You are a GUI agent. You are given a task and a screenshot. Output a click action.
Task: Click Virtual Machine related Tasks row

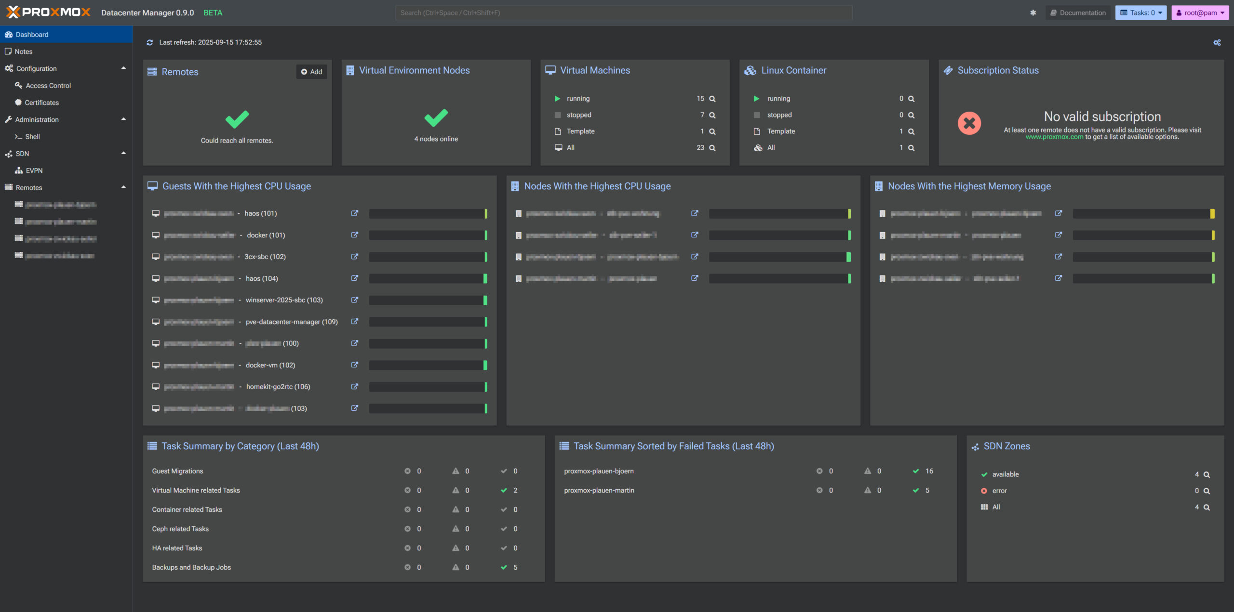point(343,490)
